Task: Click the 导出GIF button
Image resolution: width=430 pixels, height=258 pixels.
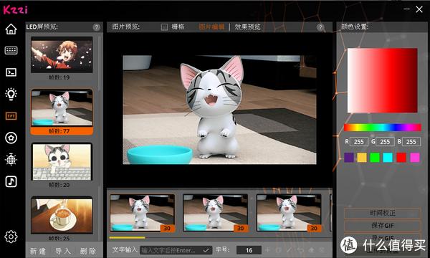Action: pos(383,238)
